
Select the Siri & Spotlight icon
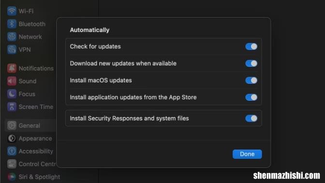point(12,177)
